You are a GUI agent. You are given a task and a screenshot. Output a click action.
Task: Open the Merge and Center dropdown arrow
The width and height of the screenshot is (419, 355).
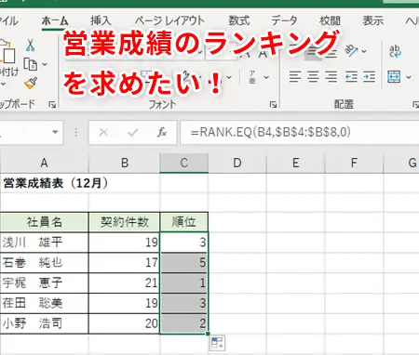409,77
